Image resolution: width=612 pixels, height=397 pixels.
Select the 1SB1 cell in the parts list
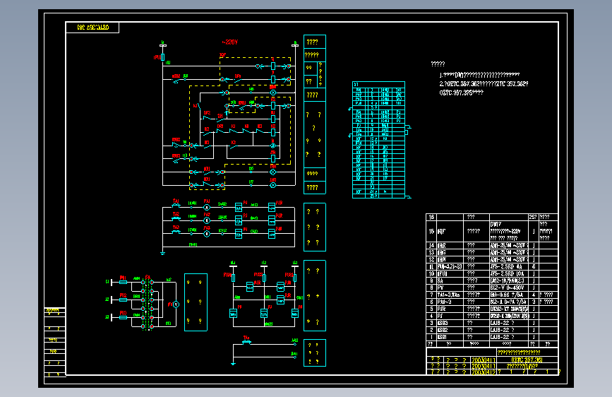pyautogui.click(x=450, y=337)
